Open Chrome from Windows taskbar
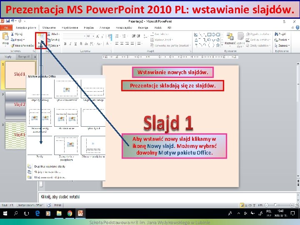 click(70, 213)
